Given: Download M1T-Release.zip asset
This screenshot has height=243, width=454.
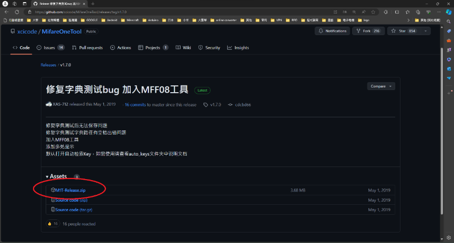Looking at the screenshot, I should tap(70, 190).
